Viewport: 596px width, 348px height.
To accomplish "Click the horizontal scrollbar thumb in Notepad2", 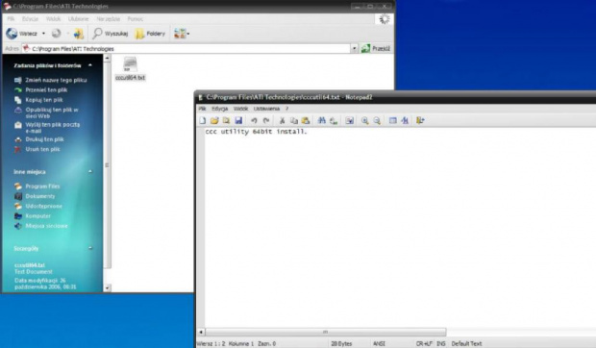I will (x=325, y=332).
